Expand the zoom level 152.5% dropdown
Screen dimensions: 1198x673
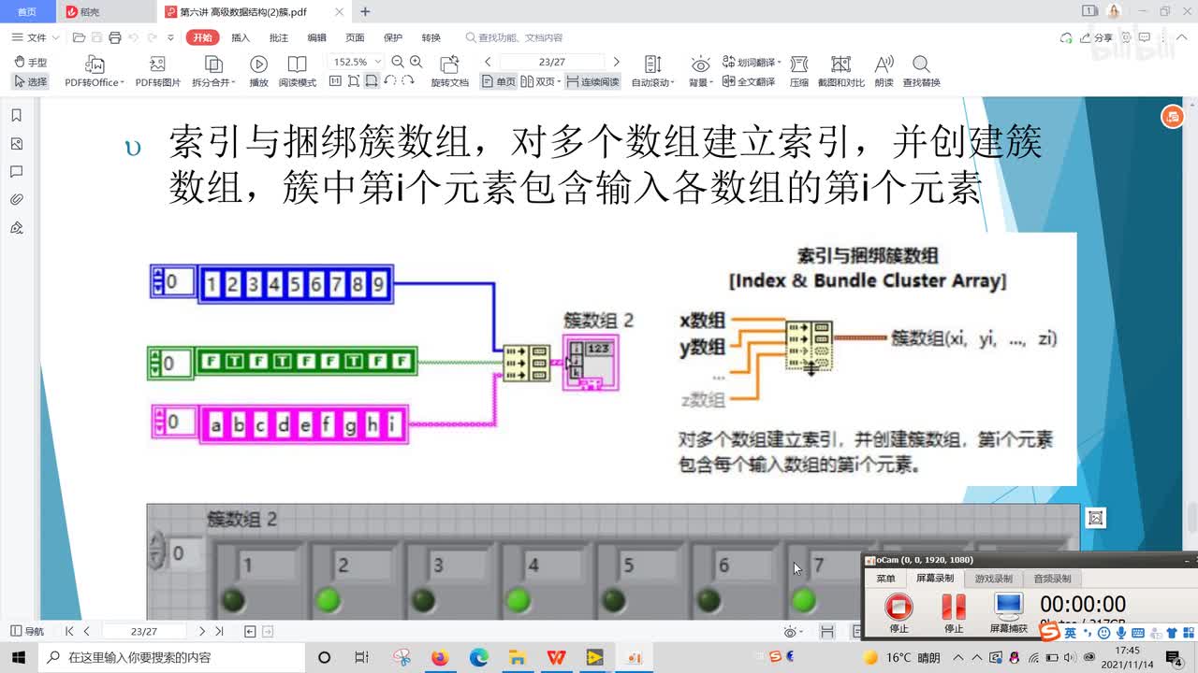(378, 62)
